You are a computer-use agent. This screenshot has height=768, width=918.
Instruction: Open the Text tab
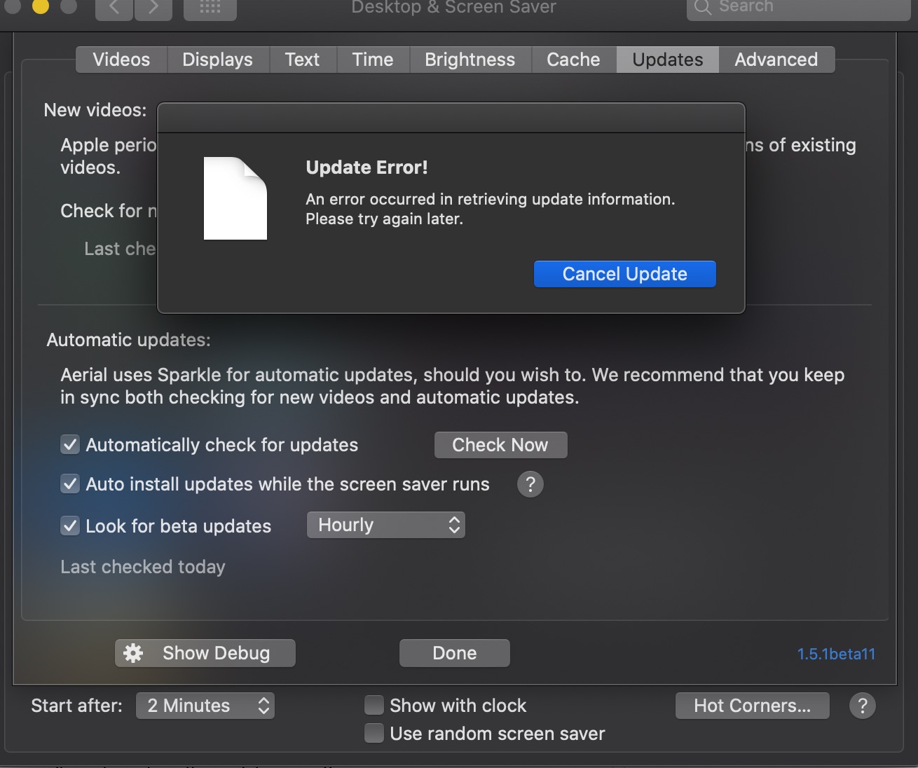[x=303, y=60]
